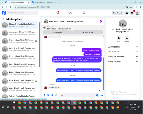
Task: Show hidden system tray icons
Action: (x=125, y=107)
